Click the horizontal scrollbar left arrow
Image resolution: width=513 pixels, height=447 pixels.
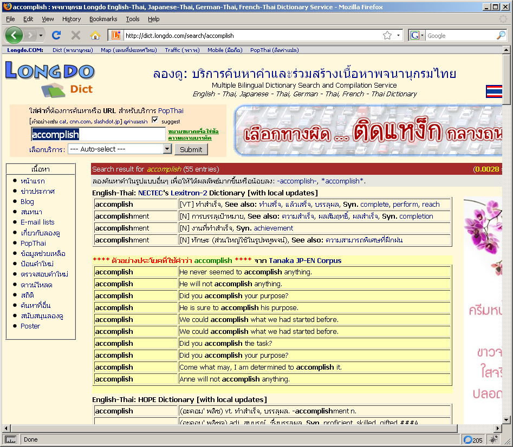point(6,428)
